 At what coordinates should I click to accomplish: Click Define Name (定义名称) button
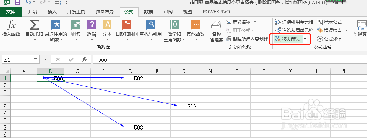(238, 22)
